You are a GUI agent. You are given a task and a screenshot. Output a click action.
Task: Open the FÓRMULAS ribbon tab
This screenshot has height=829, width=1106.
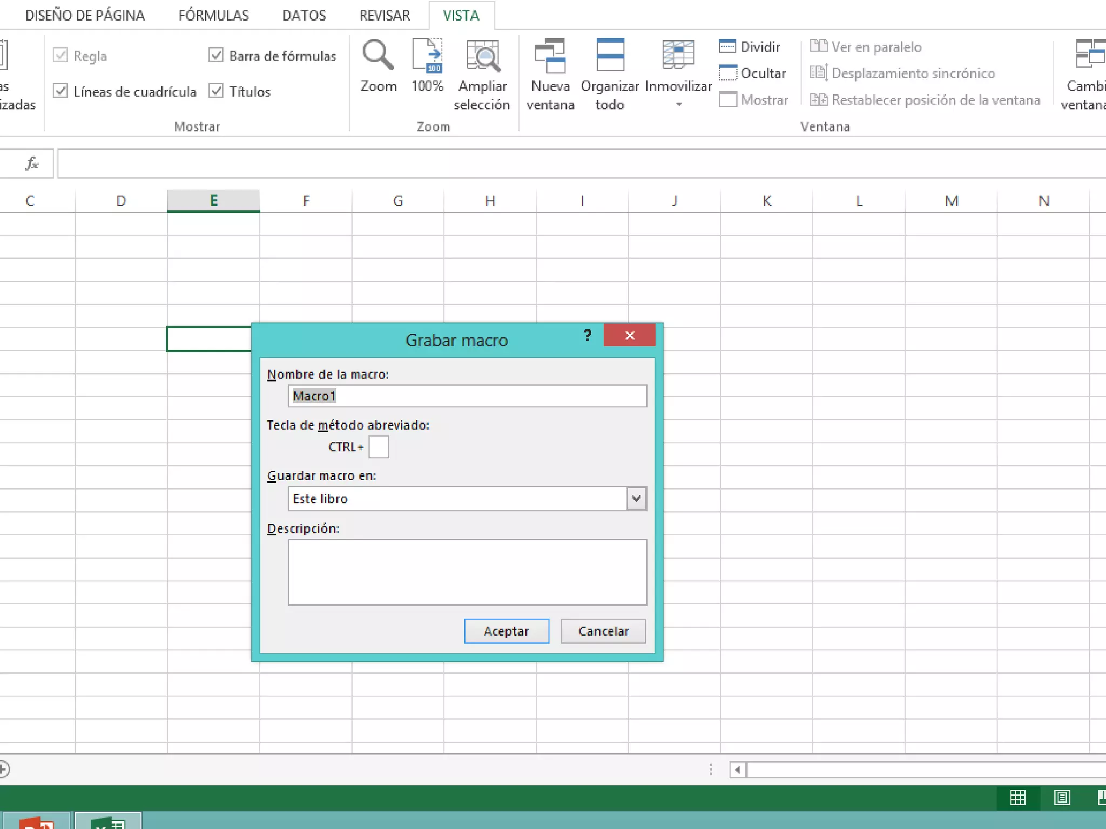tap(213, 15)
